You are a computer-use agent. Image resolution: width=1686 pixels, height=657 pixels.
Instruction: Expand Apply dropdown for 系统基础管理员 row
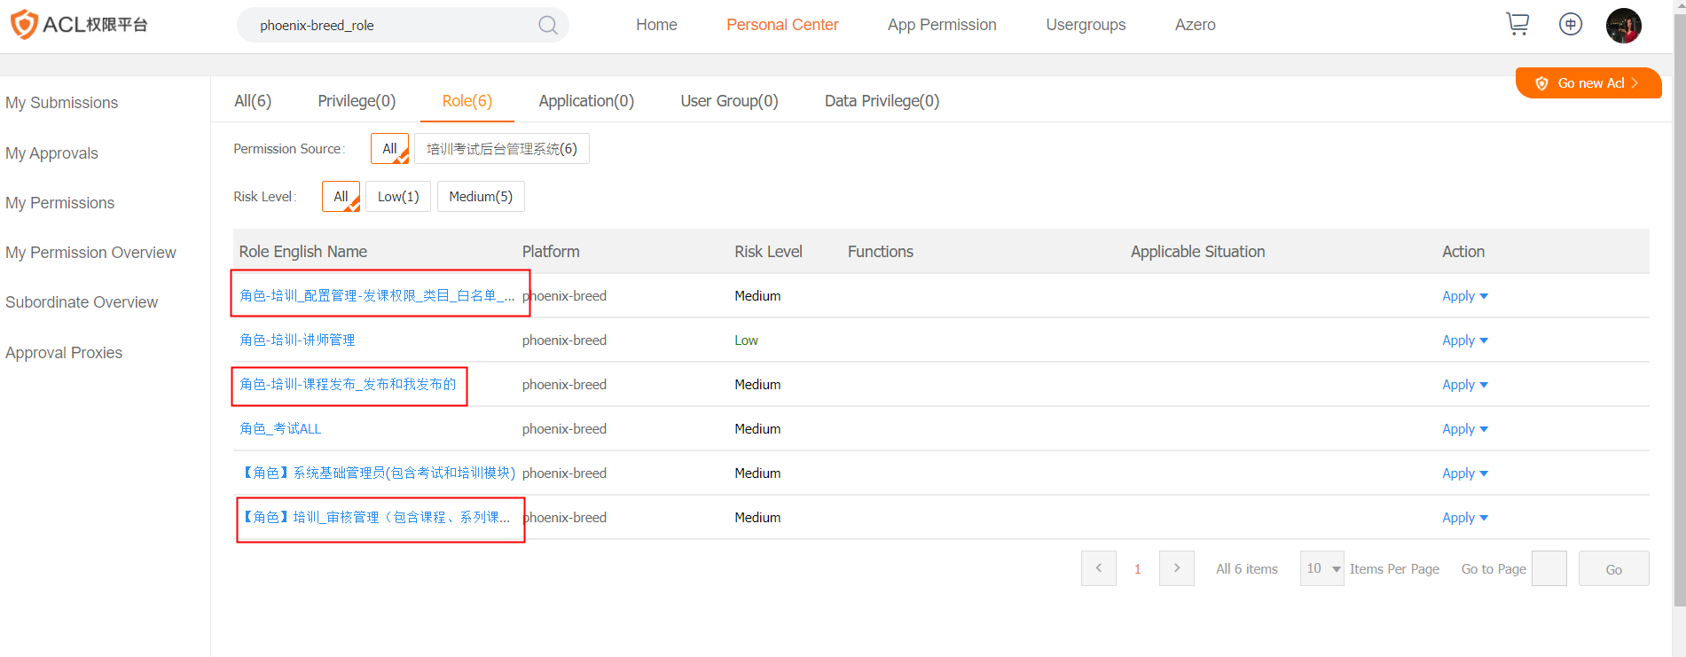pyautogui.click(x=1465, y=473)
